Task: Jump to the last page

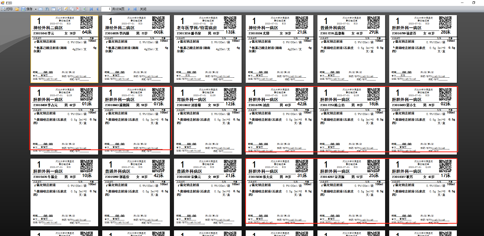Action: click(135, 9)
